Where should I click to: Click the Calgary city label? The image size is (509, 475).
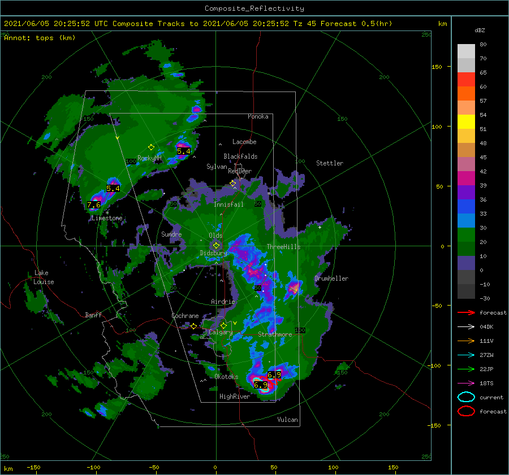click(221, 332)
